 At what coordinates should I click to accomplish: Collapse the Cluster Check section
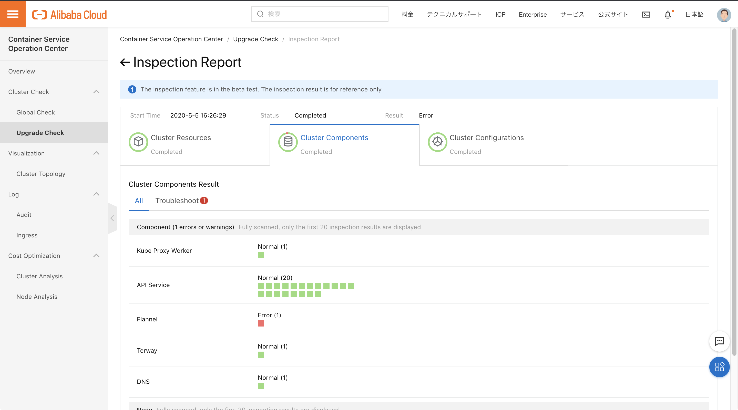click(x=96, y=92)
